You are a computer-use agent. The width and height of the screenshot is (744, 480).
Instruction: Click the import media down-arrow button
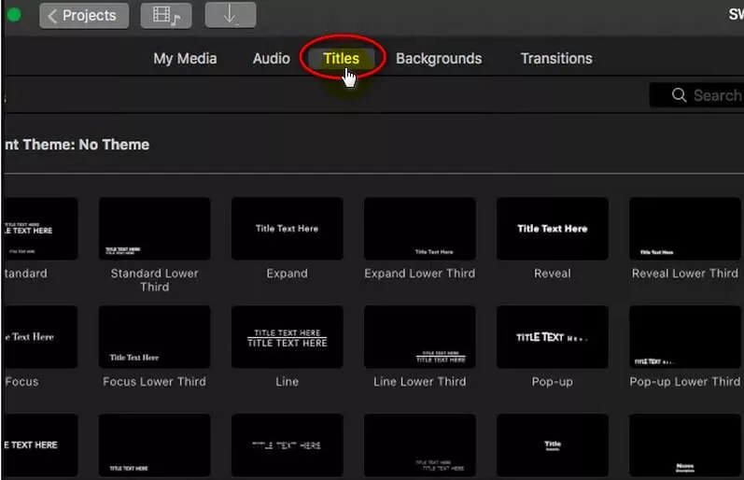pos(231,15)
